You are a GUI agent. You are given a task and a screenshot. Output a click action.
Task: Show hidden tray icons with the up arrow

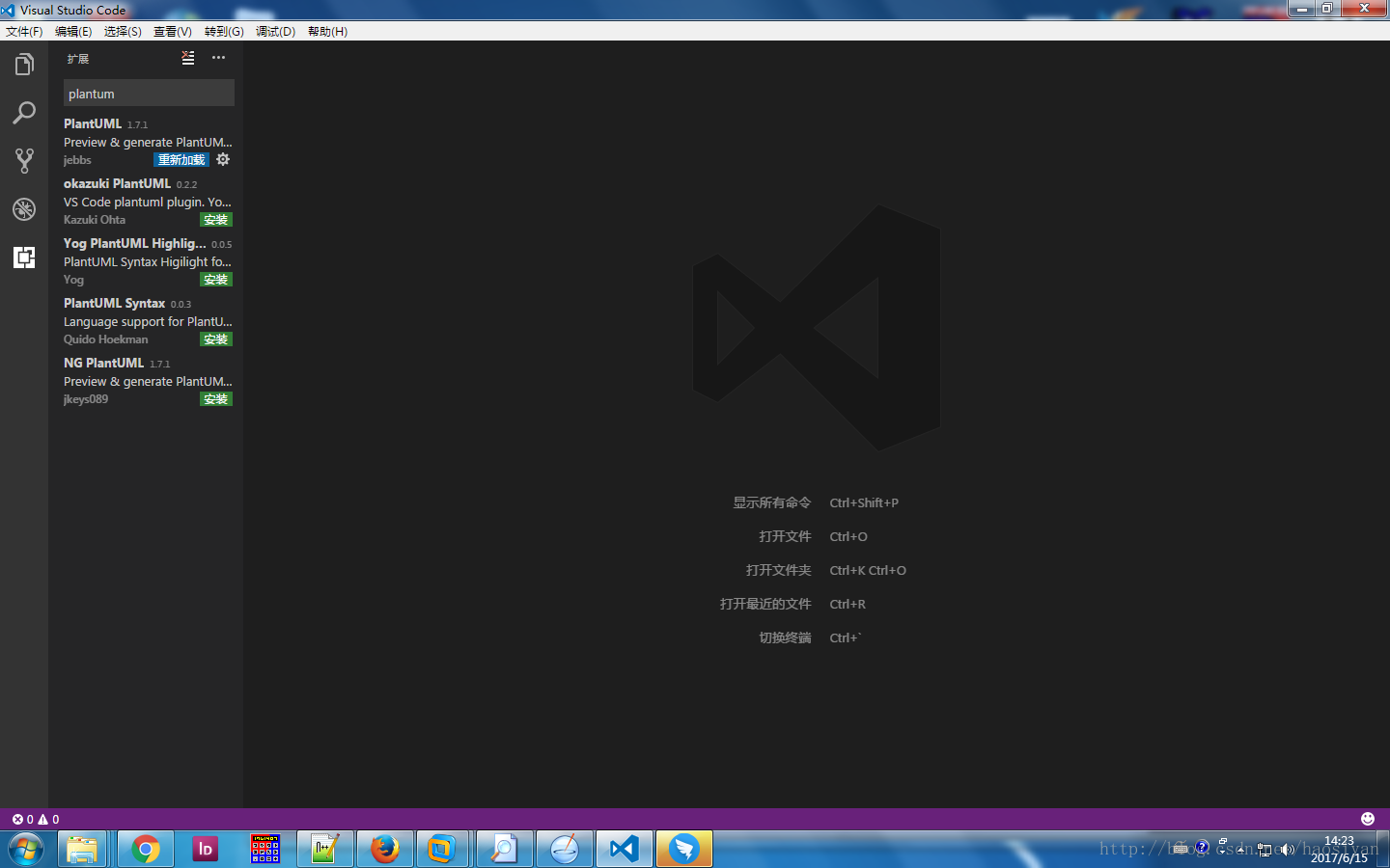coord(1241,850)
